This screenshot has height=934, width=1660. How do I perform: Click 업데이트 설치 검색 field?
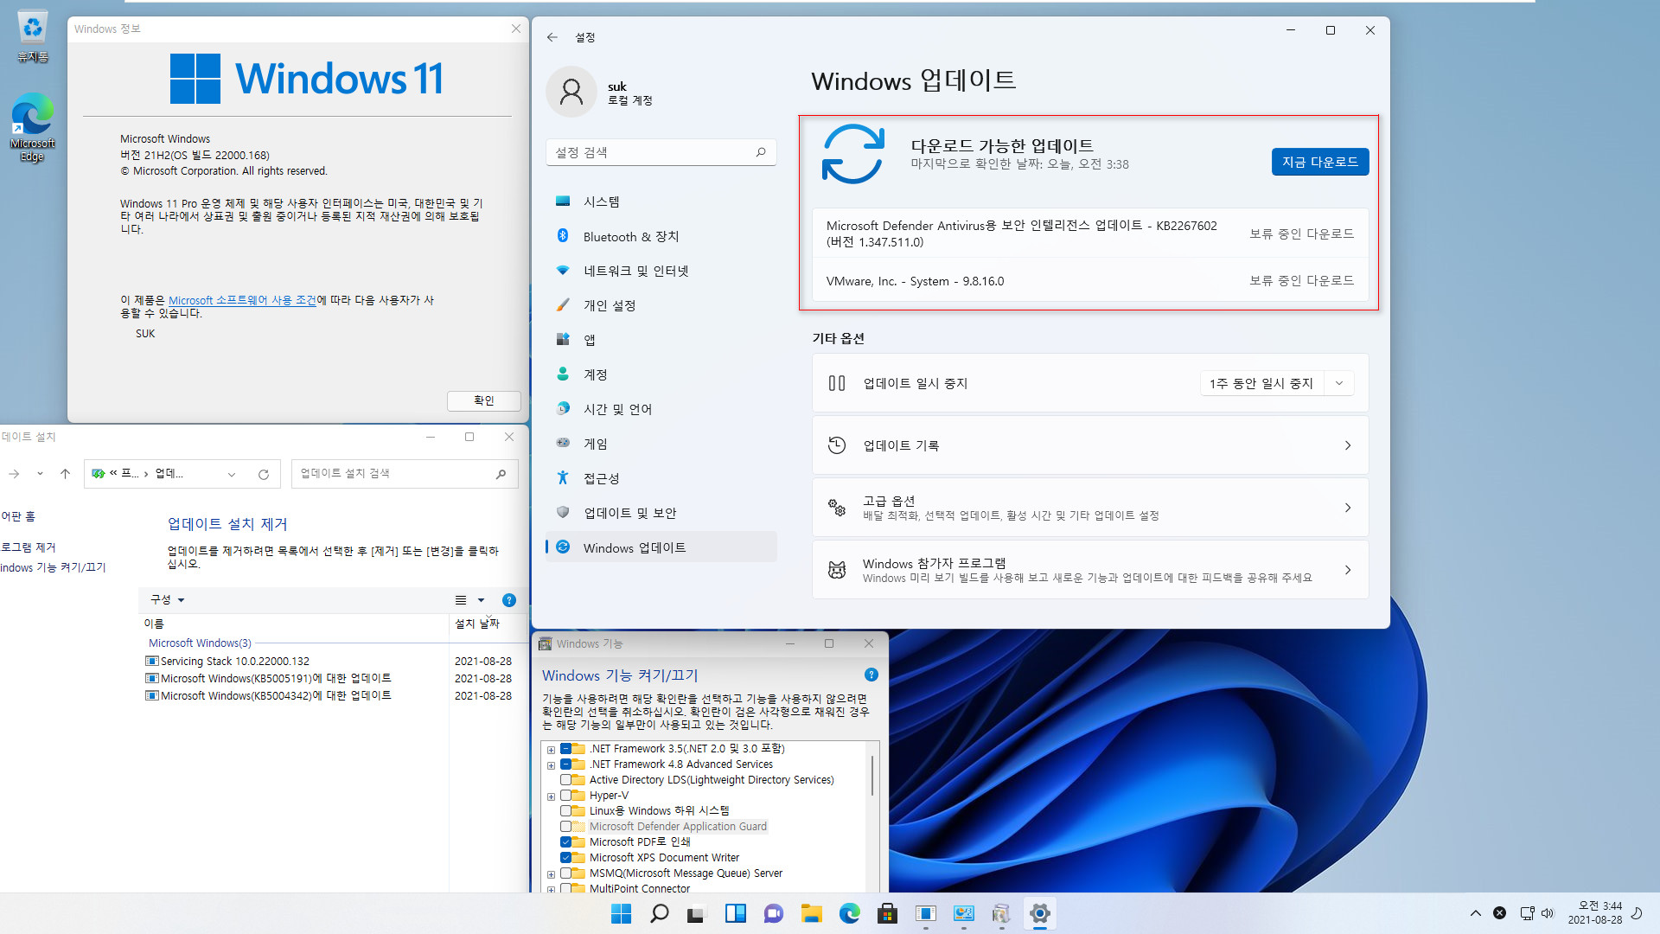pos(405,474)
